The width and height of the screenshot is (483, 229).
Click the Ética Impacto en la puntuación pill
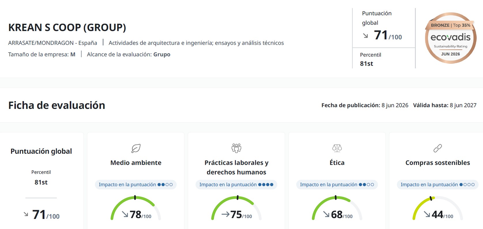(337, 184)
